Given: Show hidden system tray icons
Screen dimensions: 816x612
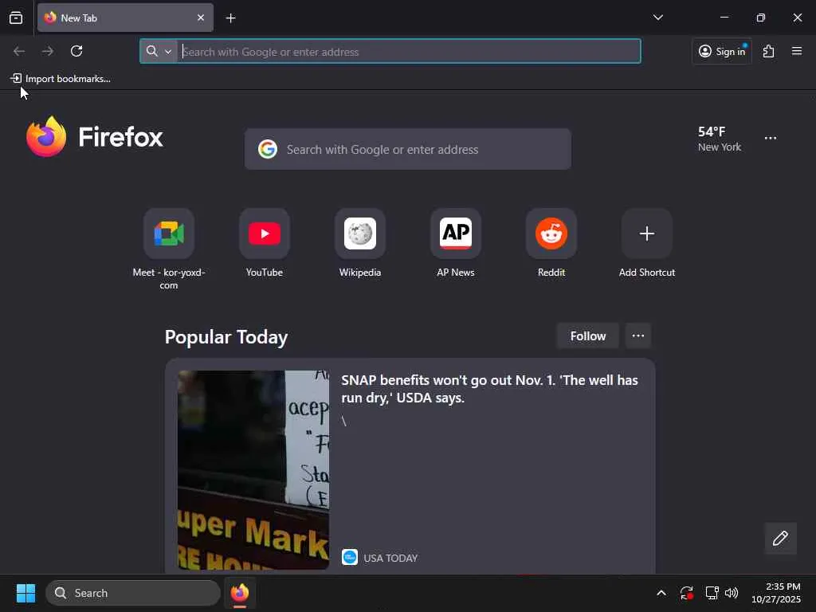Looking at the screenshot, I should pos(661,593).
